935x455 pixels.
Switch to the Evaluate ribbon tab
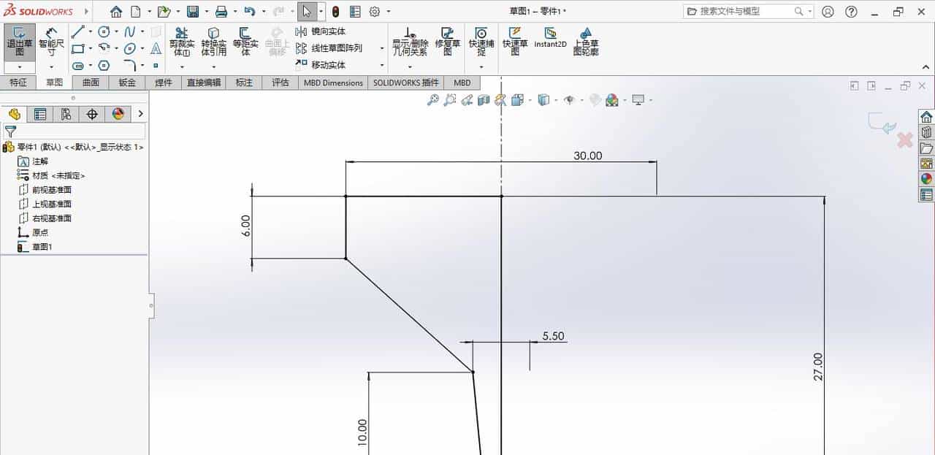tap(280, 83)
